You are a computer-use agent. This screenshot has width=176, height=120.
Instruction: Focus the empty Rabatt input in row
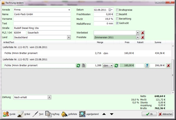[x=140, y=65]
